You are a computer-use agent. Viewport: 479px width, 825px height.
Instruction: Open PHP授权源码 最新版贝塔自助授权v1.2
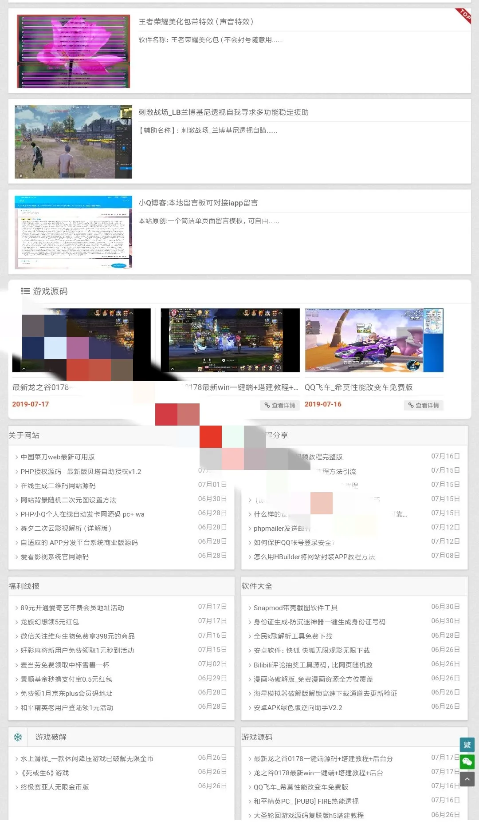81,471
